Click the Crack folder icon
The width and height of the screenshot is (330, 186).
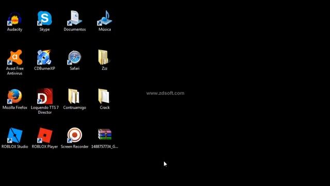(x=104, y=96)
